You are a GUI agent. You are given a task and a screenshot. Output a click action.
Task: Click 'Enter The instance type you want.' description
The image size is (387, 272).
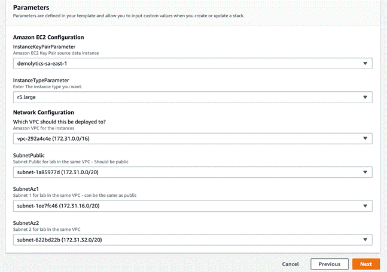coord(47,86)
